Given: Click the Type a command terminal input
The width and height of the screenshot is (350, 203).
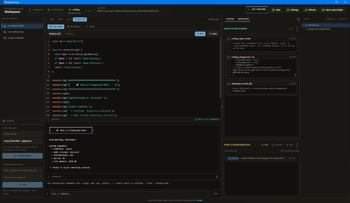Looking at the screenshot, I should 130,194.
